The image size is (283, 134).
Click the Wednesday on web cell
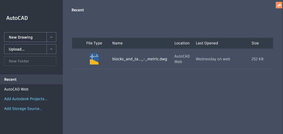click(x=213, y=59)
